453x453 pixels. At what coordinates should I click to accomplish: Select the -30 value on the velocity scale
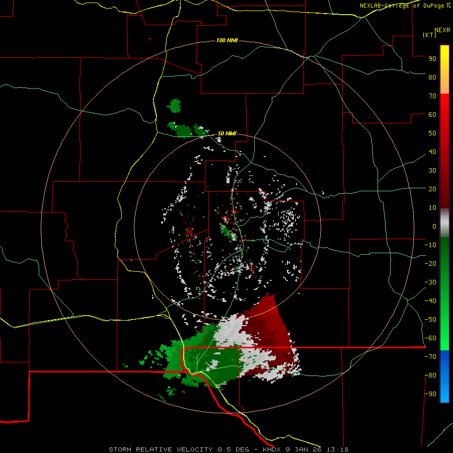point(430,282)
